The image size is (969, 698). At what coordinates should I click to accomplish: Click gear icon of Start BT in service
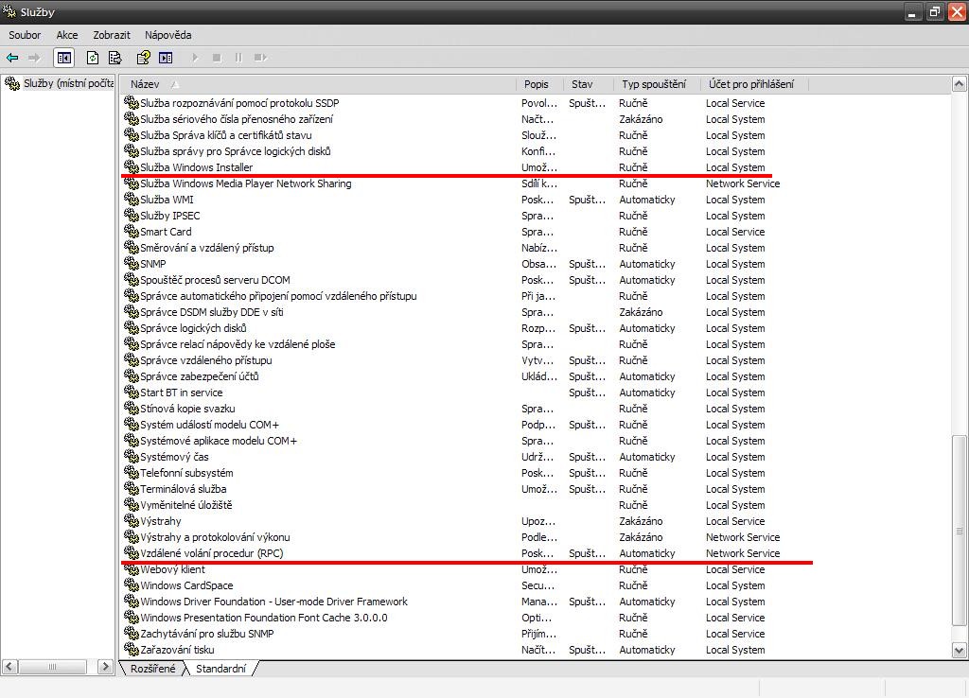pyautogui.click(x=131, y=392)
